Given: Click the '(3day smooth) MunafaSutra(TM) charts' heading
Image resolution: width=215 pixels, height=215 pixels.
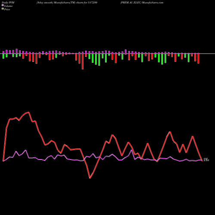Looking at the screenshot, I should [67, 3].
